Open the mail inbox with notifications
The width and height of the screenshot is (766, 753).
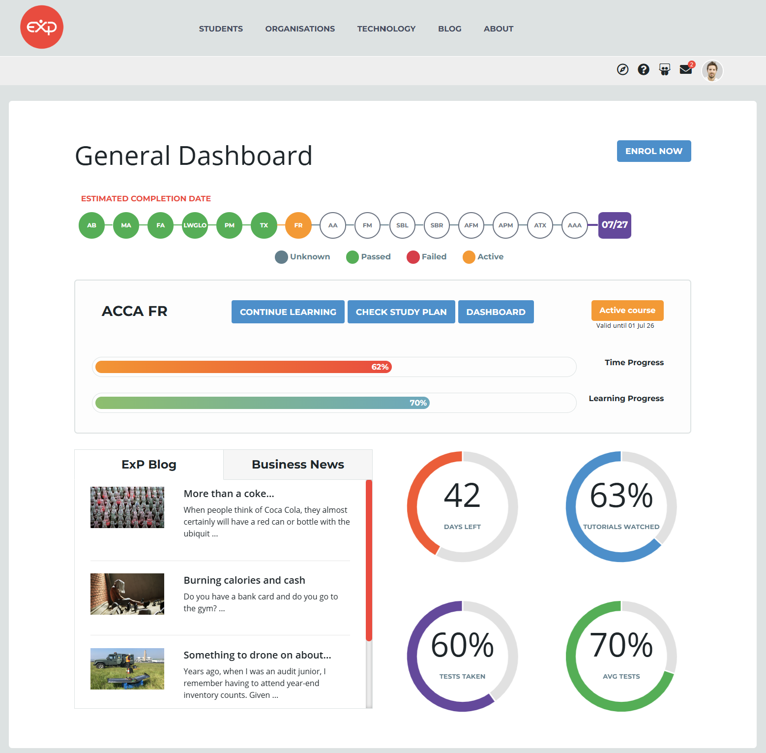pyautogui.click(x=685, y=70)
